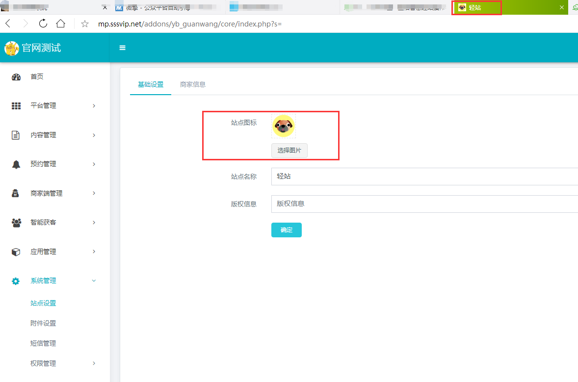Toggle the hamburger menu in header
The image size is (578, 382).
coord(123,48)
